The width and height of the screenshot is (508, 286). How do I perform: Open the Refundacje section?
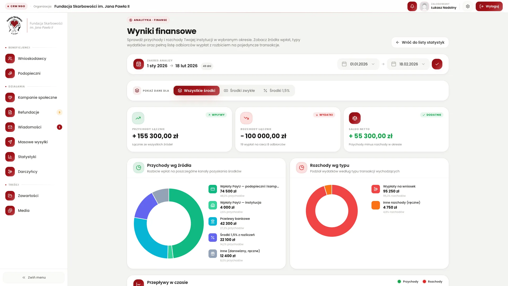click(34, 112)
